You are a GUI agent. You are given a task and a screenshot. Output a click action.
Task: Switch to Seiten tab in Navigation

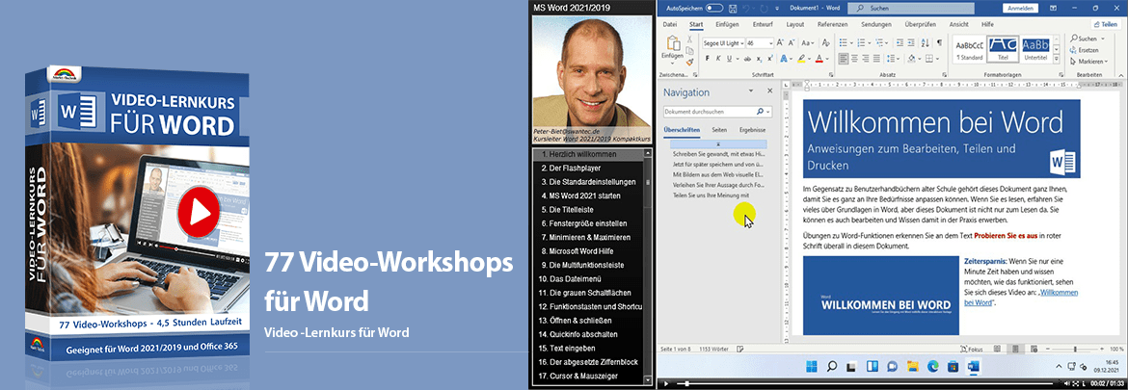point(718,129)
